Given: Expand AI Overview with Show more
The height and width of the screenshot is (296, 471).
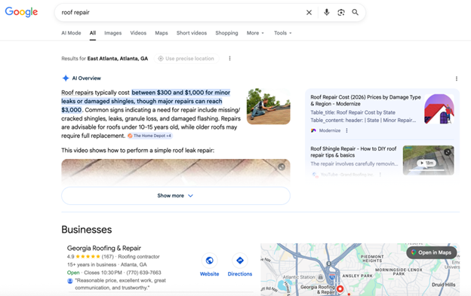Looking at the screenshot, I should pos(176,196).
